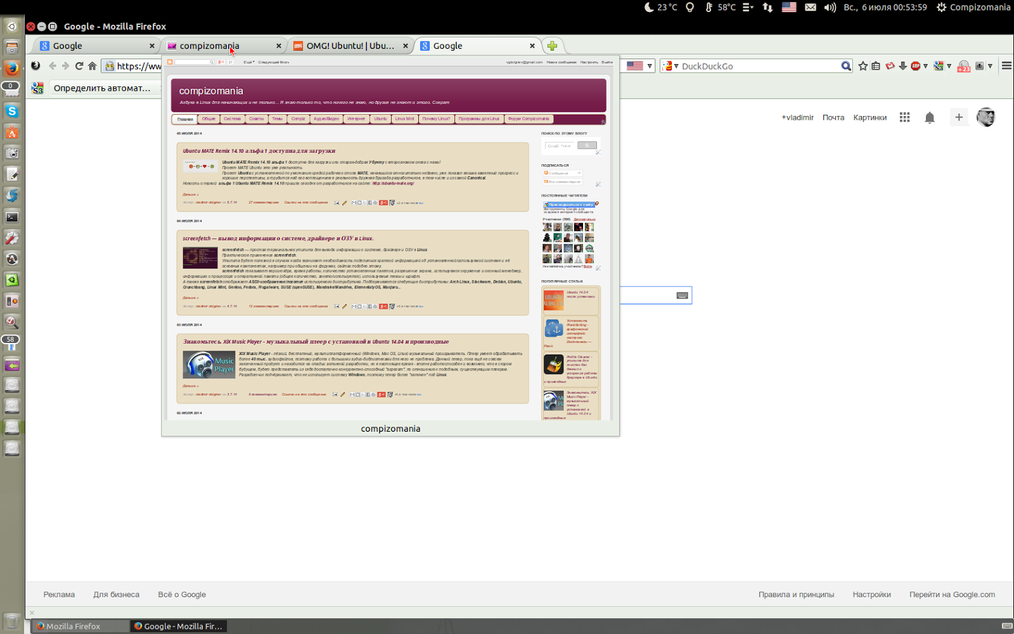Bookmark this page with the star icon

(x=863, y=66)
